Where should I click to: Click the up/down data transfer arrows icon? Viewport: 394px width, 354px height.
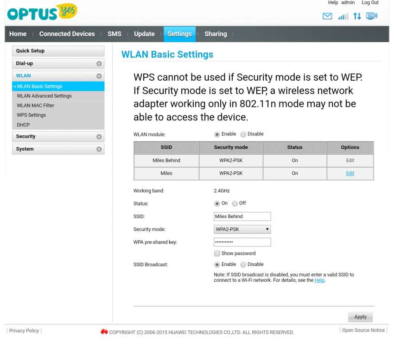pos(357,16)
